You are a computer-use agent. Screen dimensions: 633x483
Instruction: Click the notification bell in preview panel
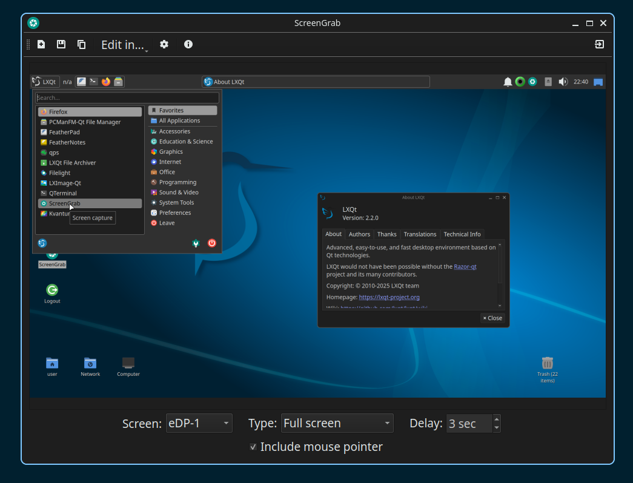pos(508,82)
